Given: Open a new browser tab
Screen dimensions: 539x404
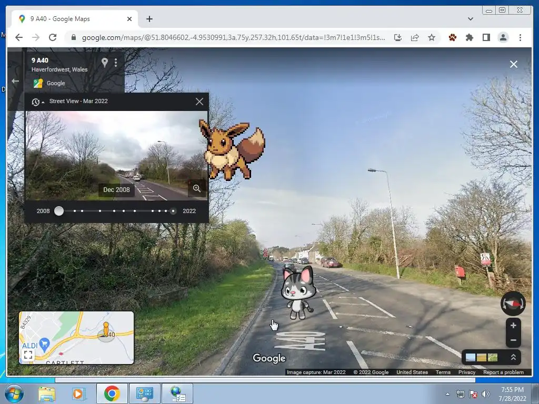Looking at the screenshot, I should click(x=149, y=19).
